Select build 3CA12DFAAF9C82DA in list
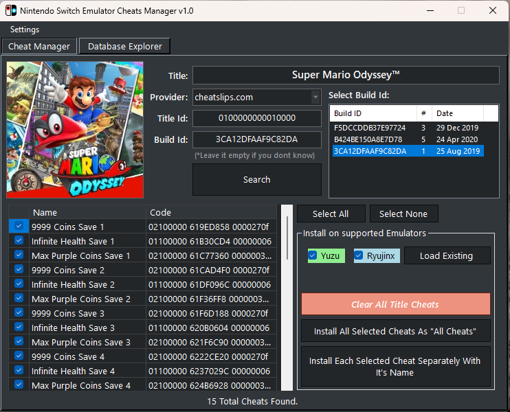This screenshot has height=412, width=510. [408, 151]
